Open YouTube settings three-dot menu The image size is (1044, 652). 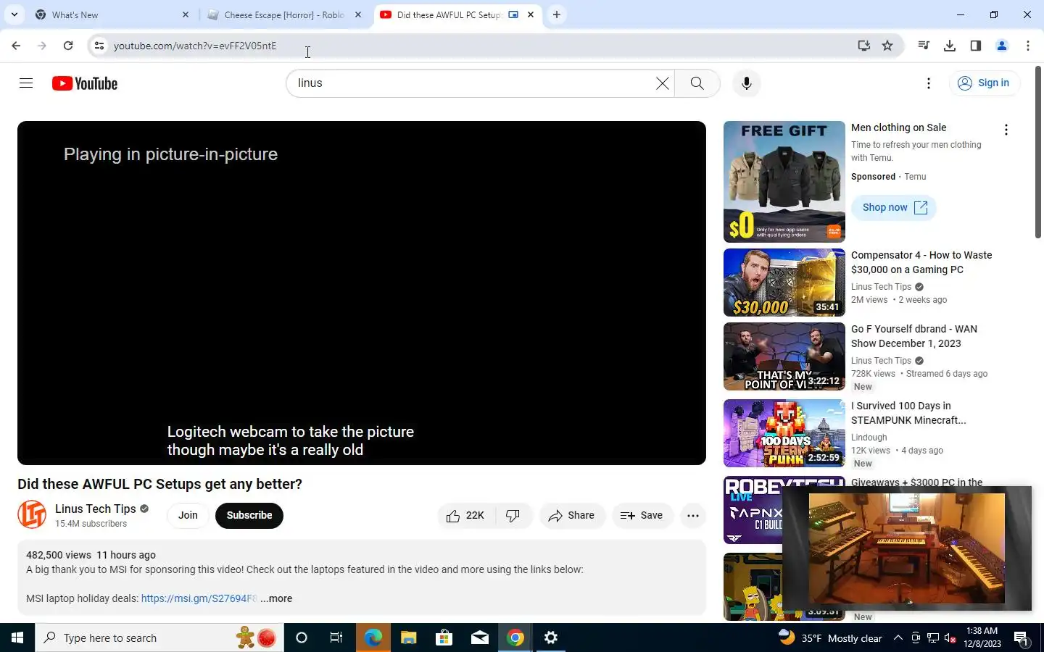coord(928,83)
